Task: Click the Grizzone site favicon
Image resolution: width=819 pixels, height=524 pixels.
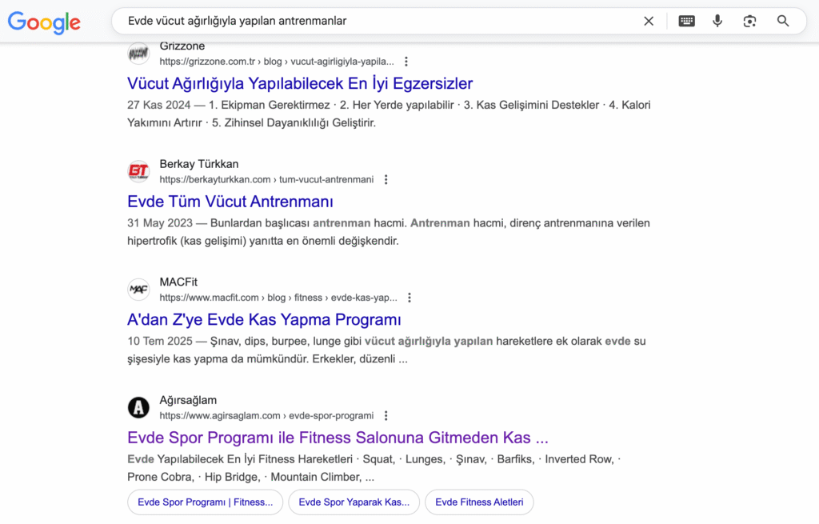Action: click(138, 53)
